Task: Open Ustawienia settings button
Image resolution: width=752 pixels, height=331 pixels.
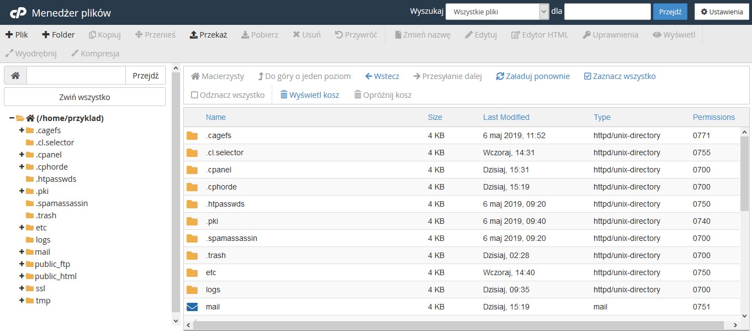Action: [x=722, y=12]
